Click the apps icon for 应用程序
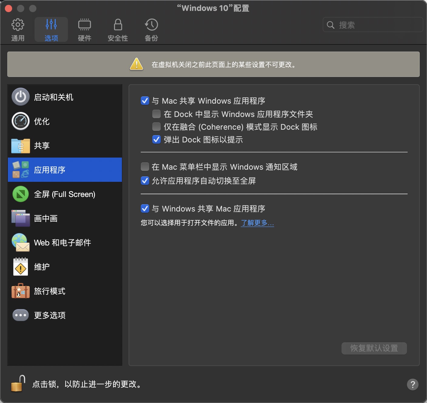Image resolution: width=427 pixels, height=403 pixels. click(21, 170)
